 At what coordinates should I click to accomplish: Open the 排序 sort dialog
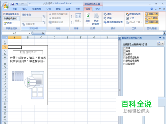tap(78, 18)
